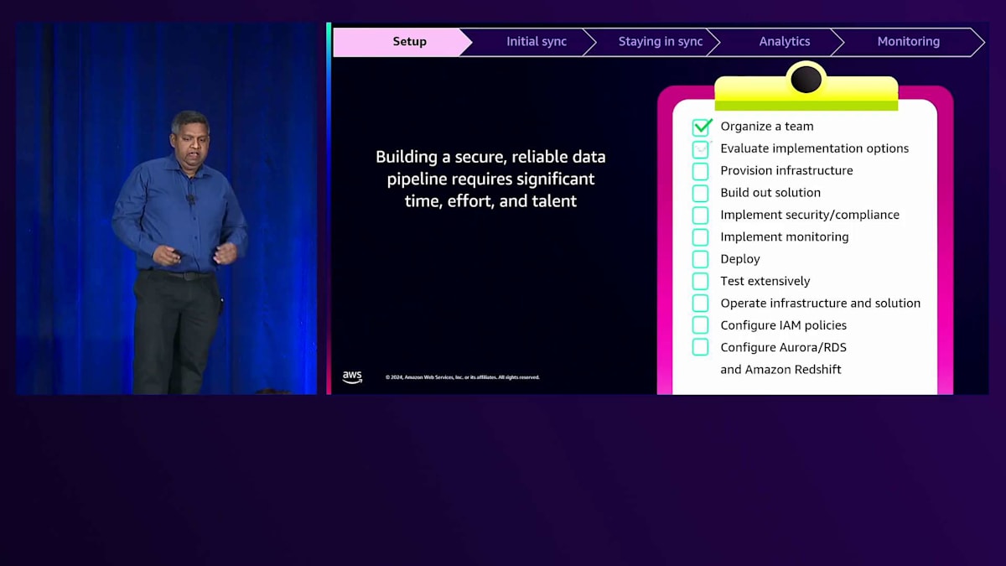Click the 'Building a secure, reliable data' headline
Image resolution: width=1006 pixels, height=566 pixels.
(x=490, y=157)
